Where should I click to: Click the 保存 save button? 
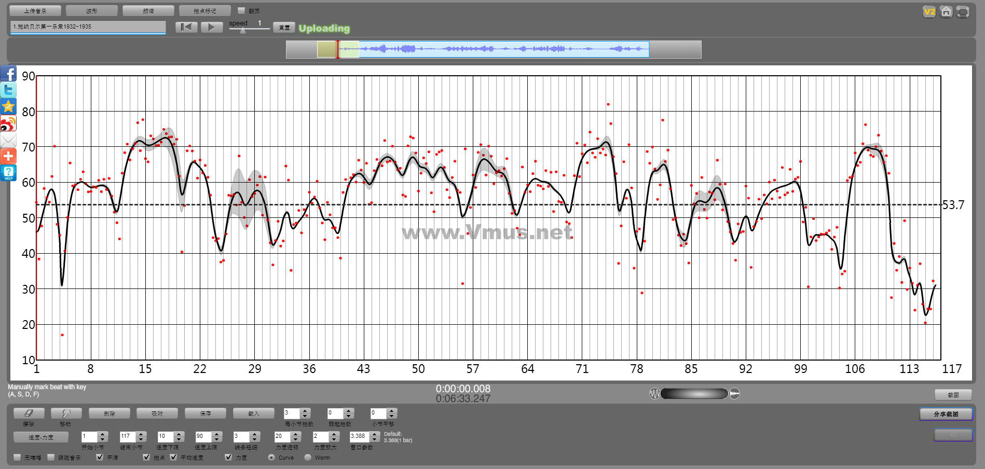(x=206, y=413)
